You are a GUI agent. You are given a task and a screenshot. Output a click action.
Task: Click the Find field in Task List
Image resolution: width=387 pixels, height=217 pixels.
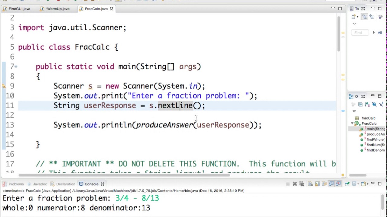[360, 33]
